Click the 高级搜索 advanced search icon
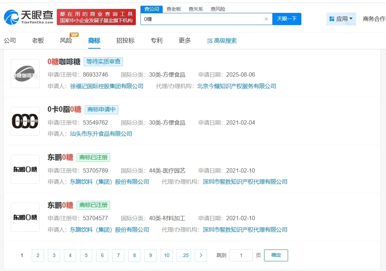The image size is (386, 271). [210, 41]
